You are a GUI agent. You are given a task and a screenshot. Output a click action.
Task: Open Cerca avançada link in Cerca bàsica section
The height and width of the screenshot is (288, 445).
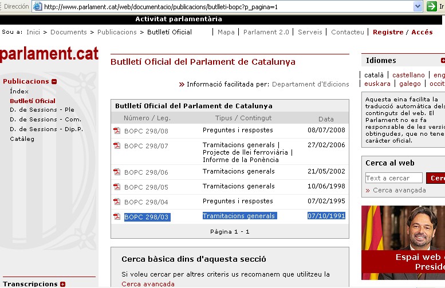point(148,284)
